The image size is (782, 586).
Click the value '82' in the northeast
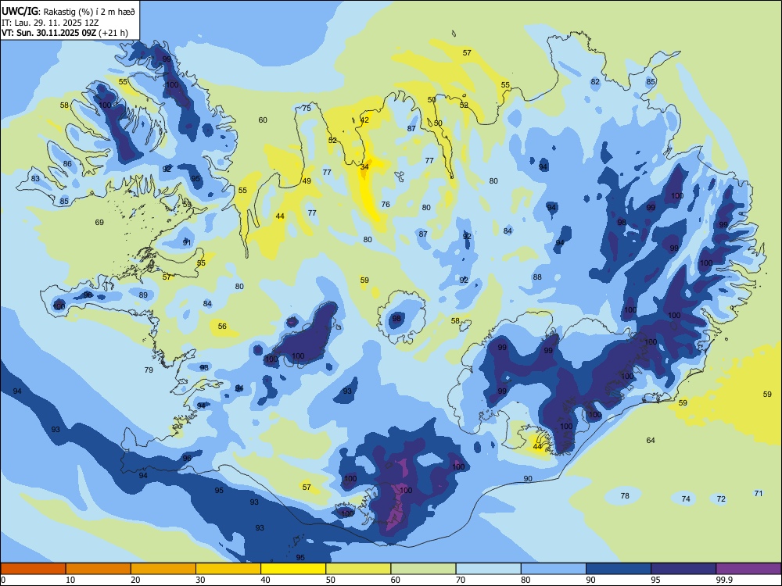pyautogui.click(x=595, y=82)
